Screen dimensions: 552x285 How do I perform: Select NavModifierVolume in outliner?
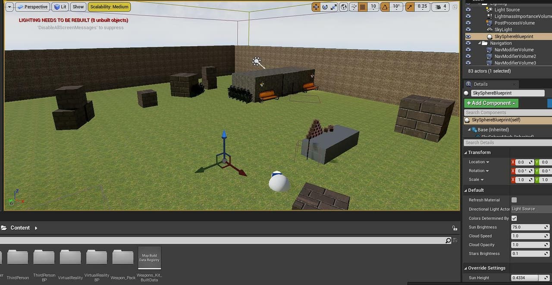(x=514, y=50)
